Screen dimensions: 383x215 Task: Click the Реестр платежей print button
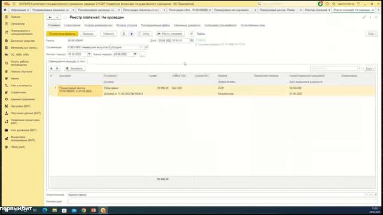click(170, 33)
